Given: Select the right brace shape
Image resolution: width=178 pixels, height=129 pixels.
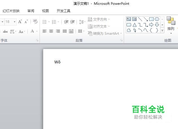Looking at the screenshot, I should click(157, 30).
